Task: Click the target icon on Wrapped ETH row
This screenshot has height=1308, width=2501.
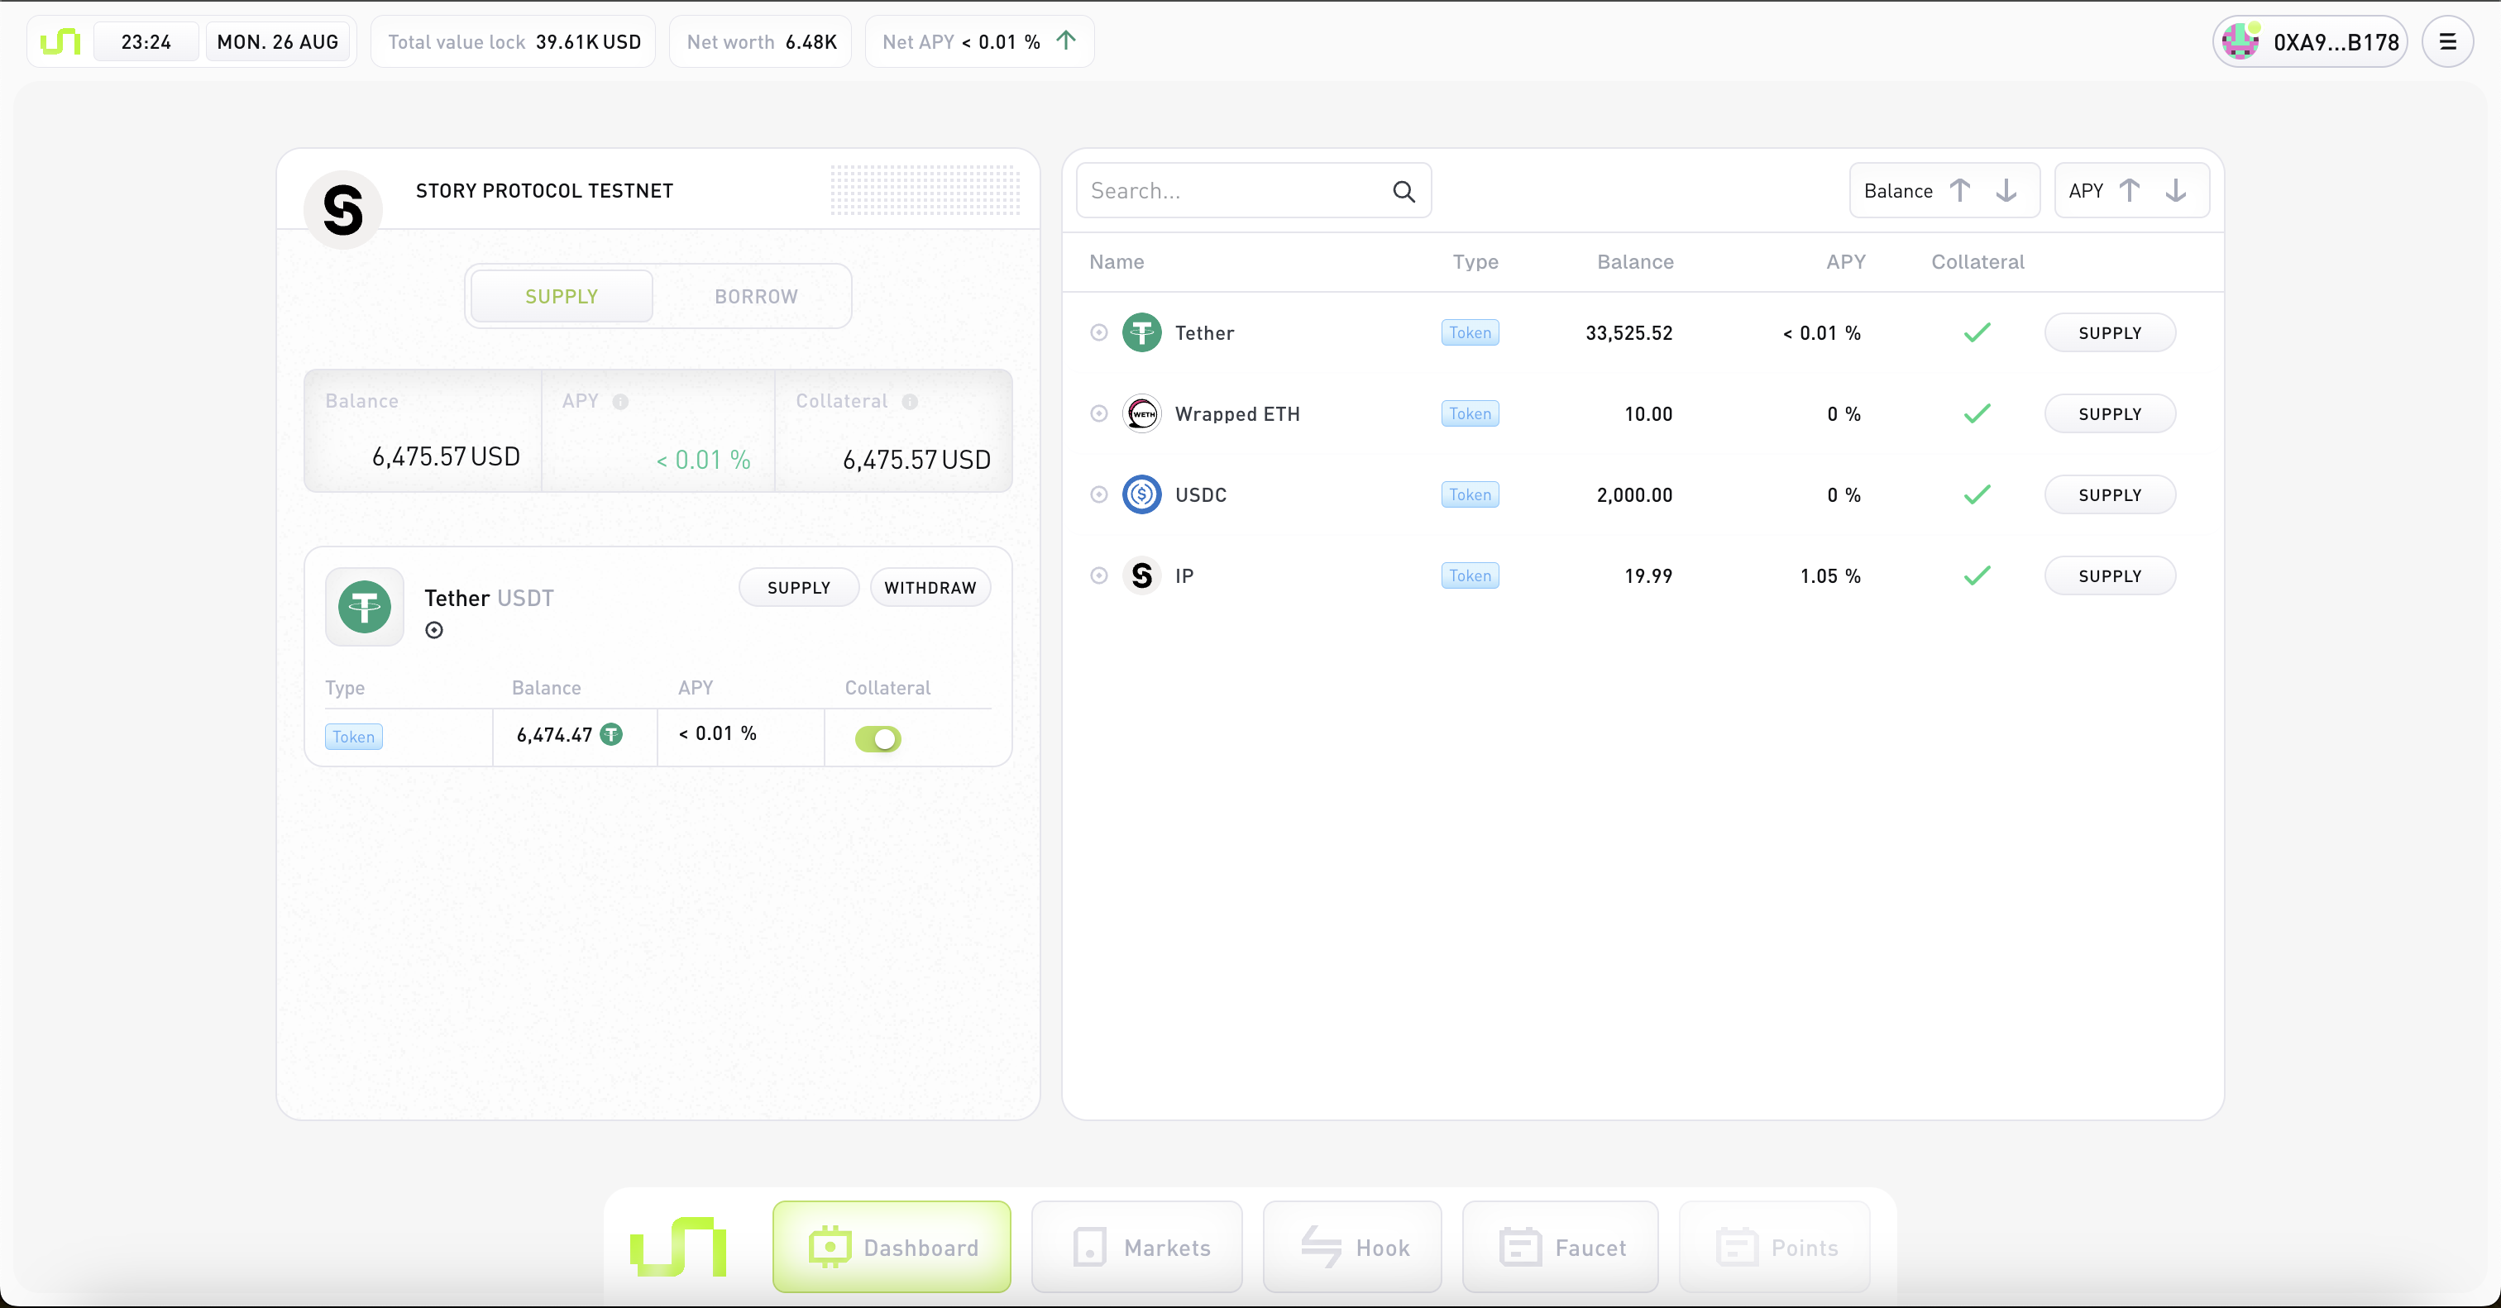Action: tap(1099, 414)
